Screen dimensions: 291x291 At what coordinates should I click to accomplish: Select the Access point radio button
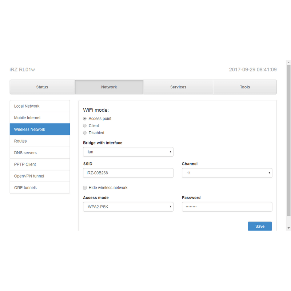(x=85, y=119)
